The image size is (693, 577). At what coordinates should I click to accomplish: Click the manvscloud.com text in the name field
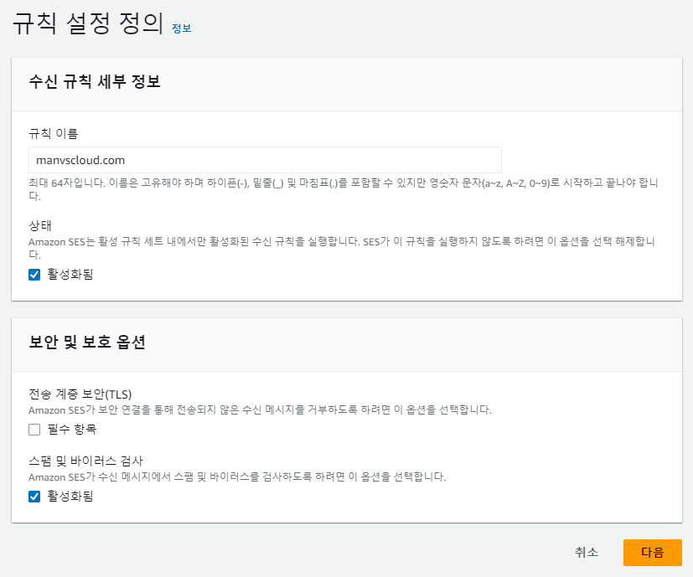81,159
